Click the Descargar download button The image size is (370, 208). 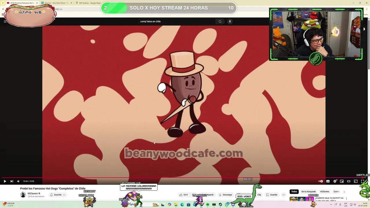coord(225,195)
